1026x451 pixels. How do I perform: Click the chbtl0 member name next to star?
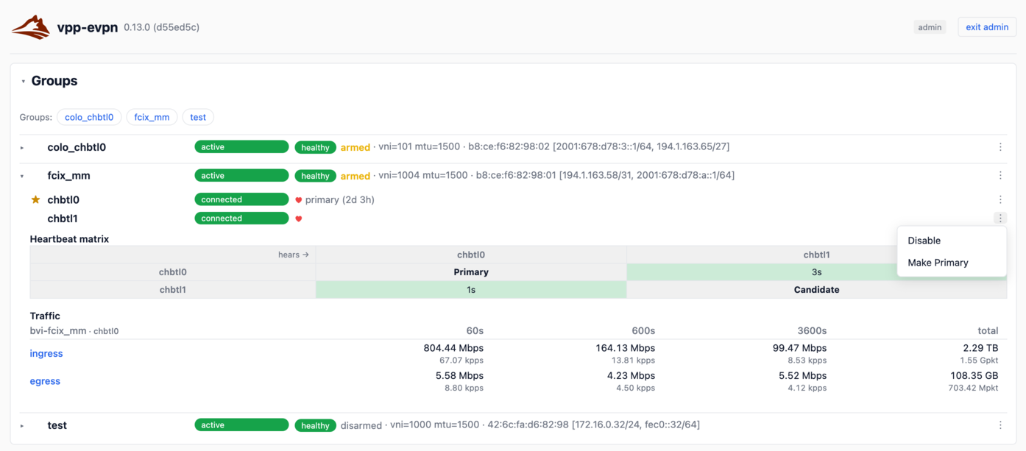63,199
